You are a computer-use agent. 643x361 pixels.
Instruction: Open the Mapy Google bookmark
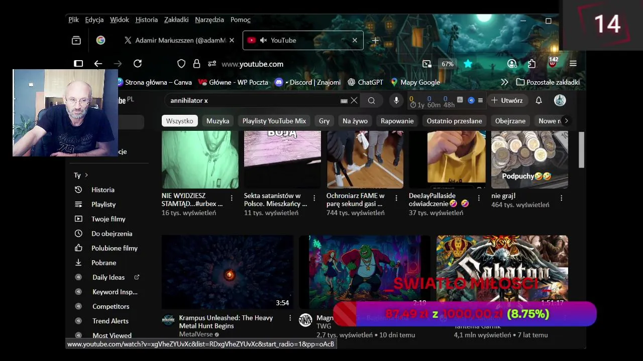pyautogui.click(x=415, y=82)
